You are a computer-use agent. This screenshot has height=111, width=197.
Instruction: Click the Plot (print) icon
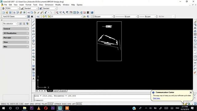14,12
